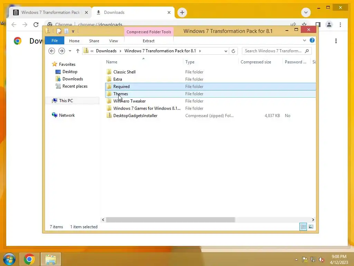Select the Themes folder

tap(211, 94)
